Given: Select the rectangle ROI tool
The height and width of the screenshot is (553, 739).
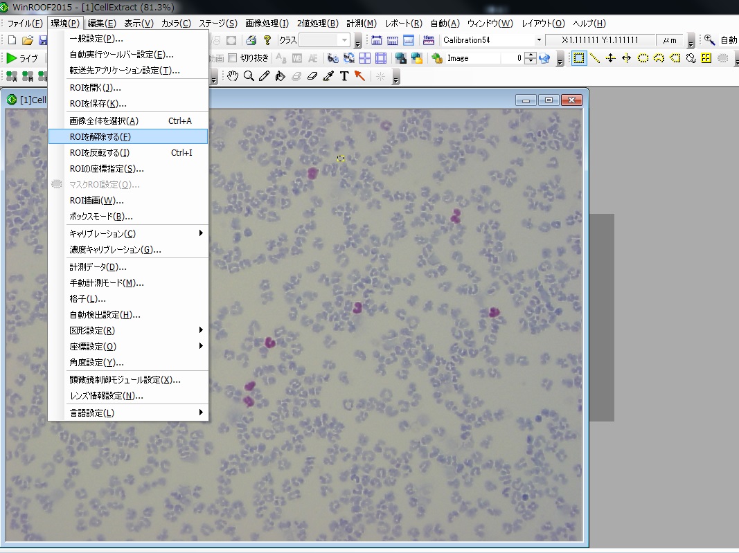Looking at the screenshot, I should tap(578, 58).
